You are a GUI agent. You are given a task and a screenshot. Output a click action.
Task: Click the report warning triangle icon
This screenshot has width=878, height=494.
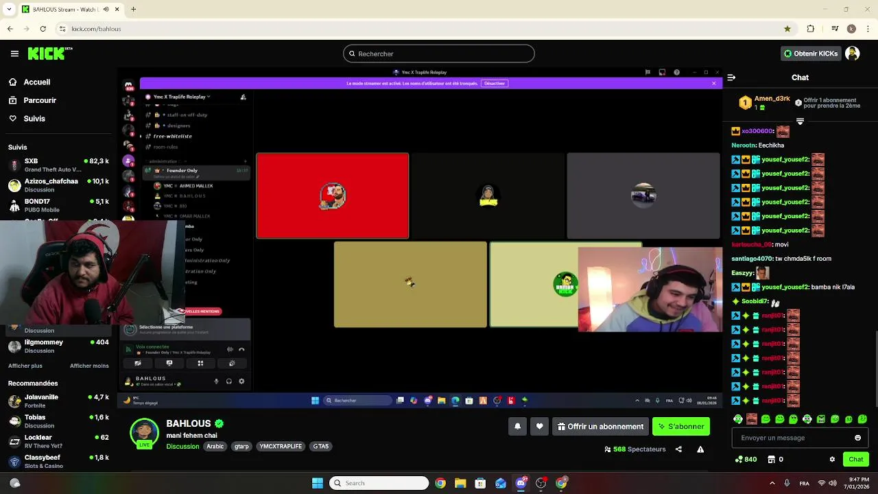[x=700, y=449]
